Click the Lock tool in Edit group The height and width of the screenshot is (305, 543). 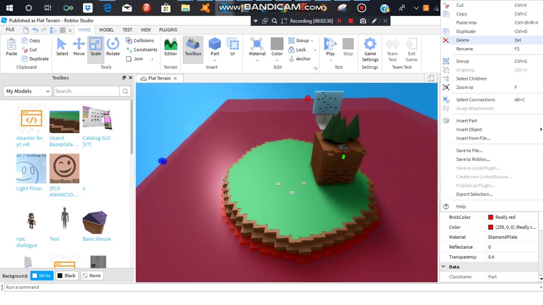(297, 50)
